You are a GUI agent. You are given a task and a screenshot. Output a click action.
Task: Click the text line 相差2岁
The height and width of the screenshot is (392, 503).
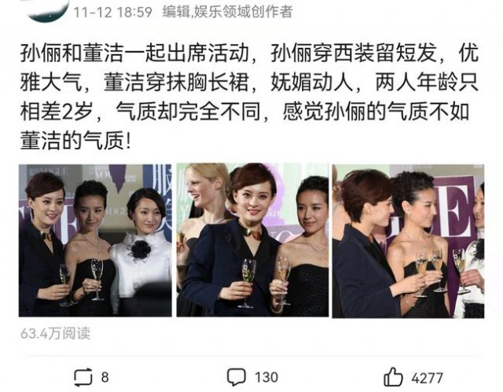[x=244, y=112]
